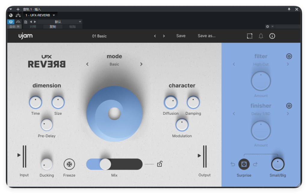Go to next host preset arrow
This screenshot has width=308, height=194.
pyautogui.click(x=35, y=22)
